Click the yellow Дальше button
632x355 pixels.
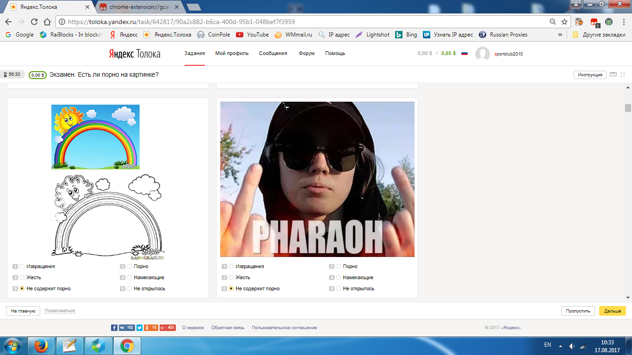click(613, 311)
